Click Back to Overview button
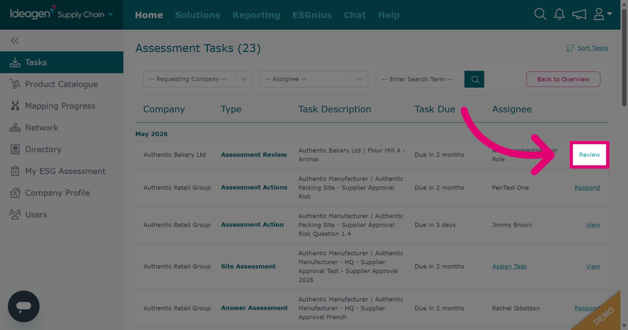The height and width of the screenshot is (330, 628). pyautogui.click(x=563, y=79)
